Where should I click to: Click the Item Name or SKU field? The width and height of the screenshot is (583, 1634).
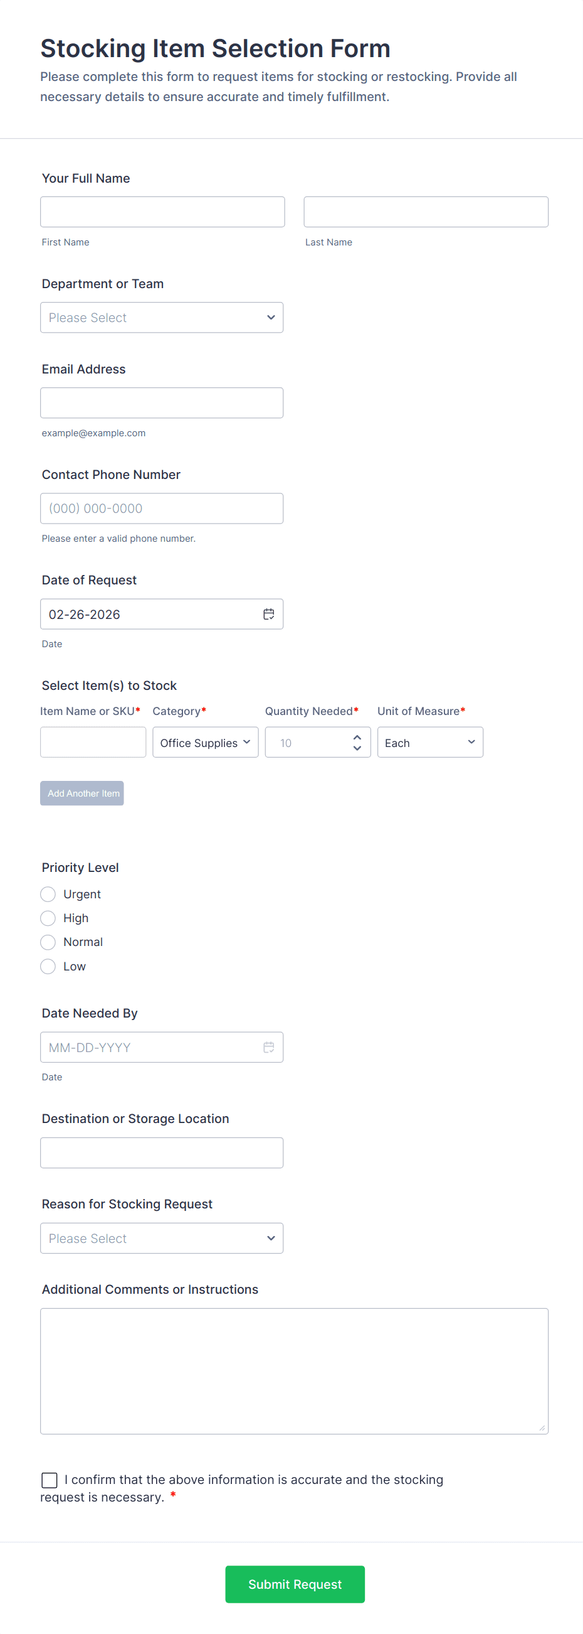(93, 742)
